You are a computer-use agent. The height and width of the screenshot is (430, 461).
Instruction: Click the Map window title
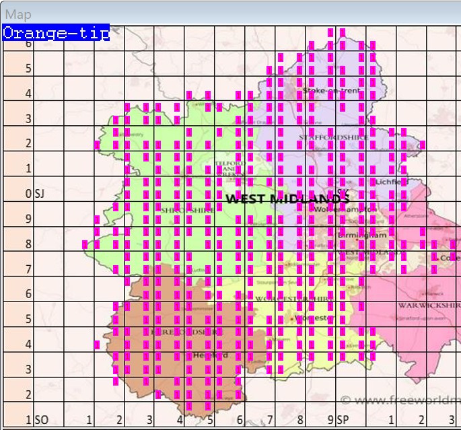point(18,14)
